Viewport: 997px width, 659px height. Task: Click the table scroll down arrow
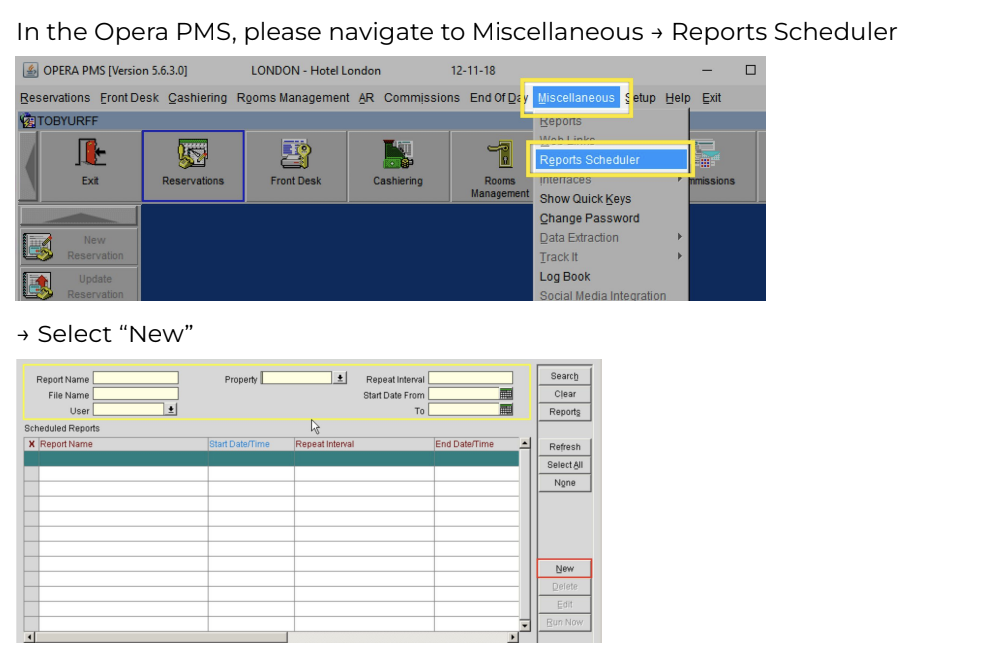click(525, 625)
